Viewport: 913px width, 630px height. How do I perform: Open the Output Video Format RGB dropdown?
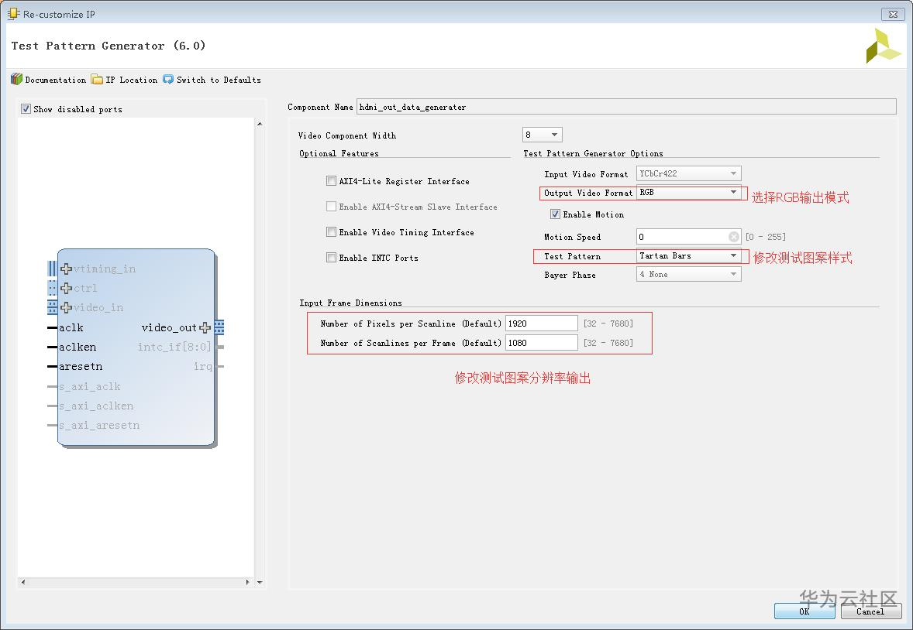(688, 192)
